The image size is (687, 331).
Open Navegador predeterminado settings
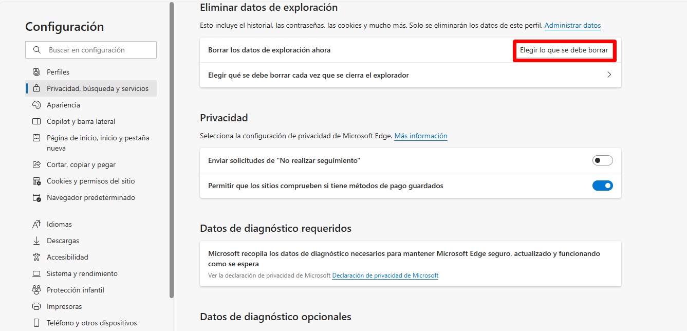pyautogui.click(x=91, y=197)
